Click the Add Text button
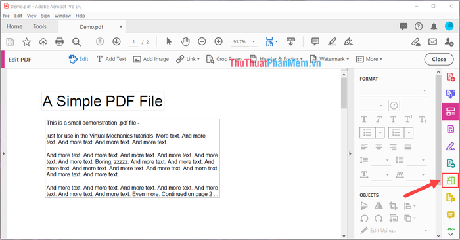 (x=111, y=59)
